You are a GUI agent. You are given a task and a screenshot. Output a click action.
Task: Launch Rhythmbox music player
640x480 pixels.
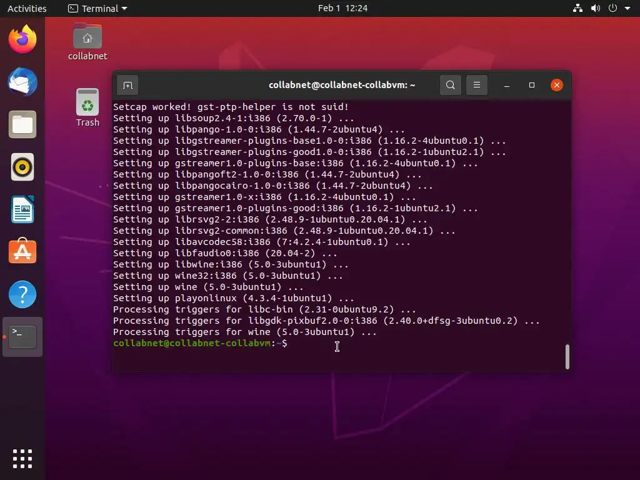tap(22, 167)
